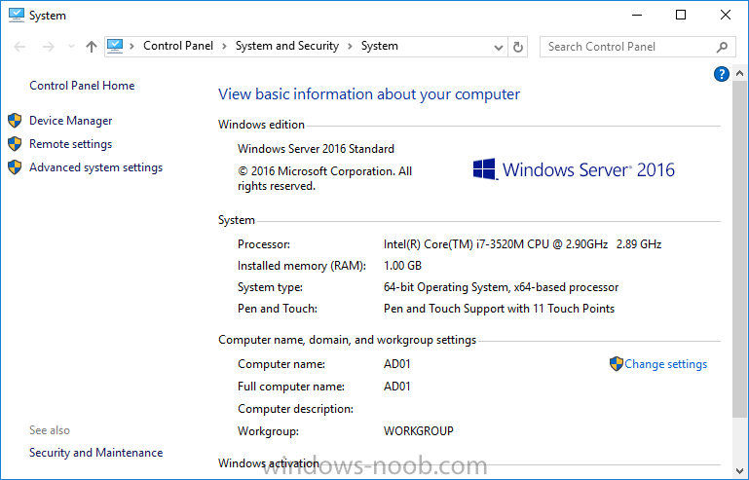Click the processor value Intel(R) Core(TM) i7-3520M
749x480 pixels.
(x=522, y=244)
